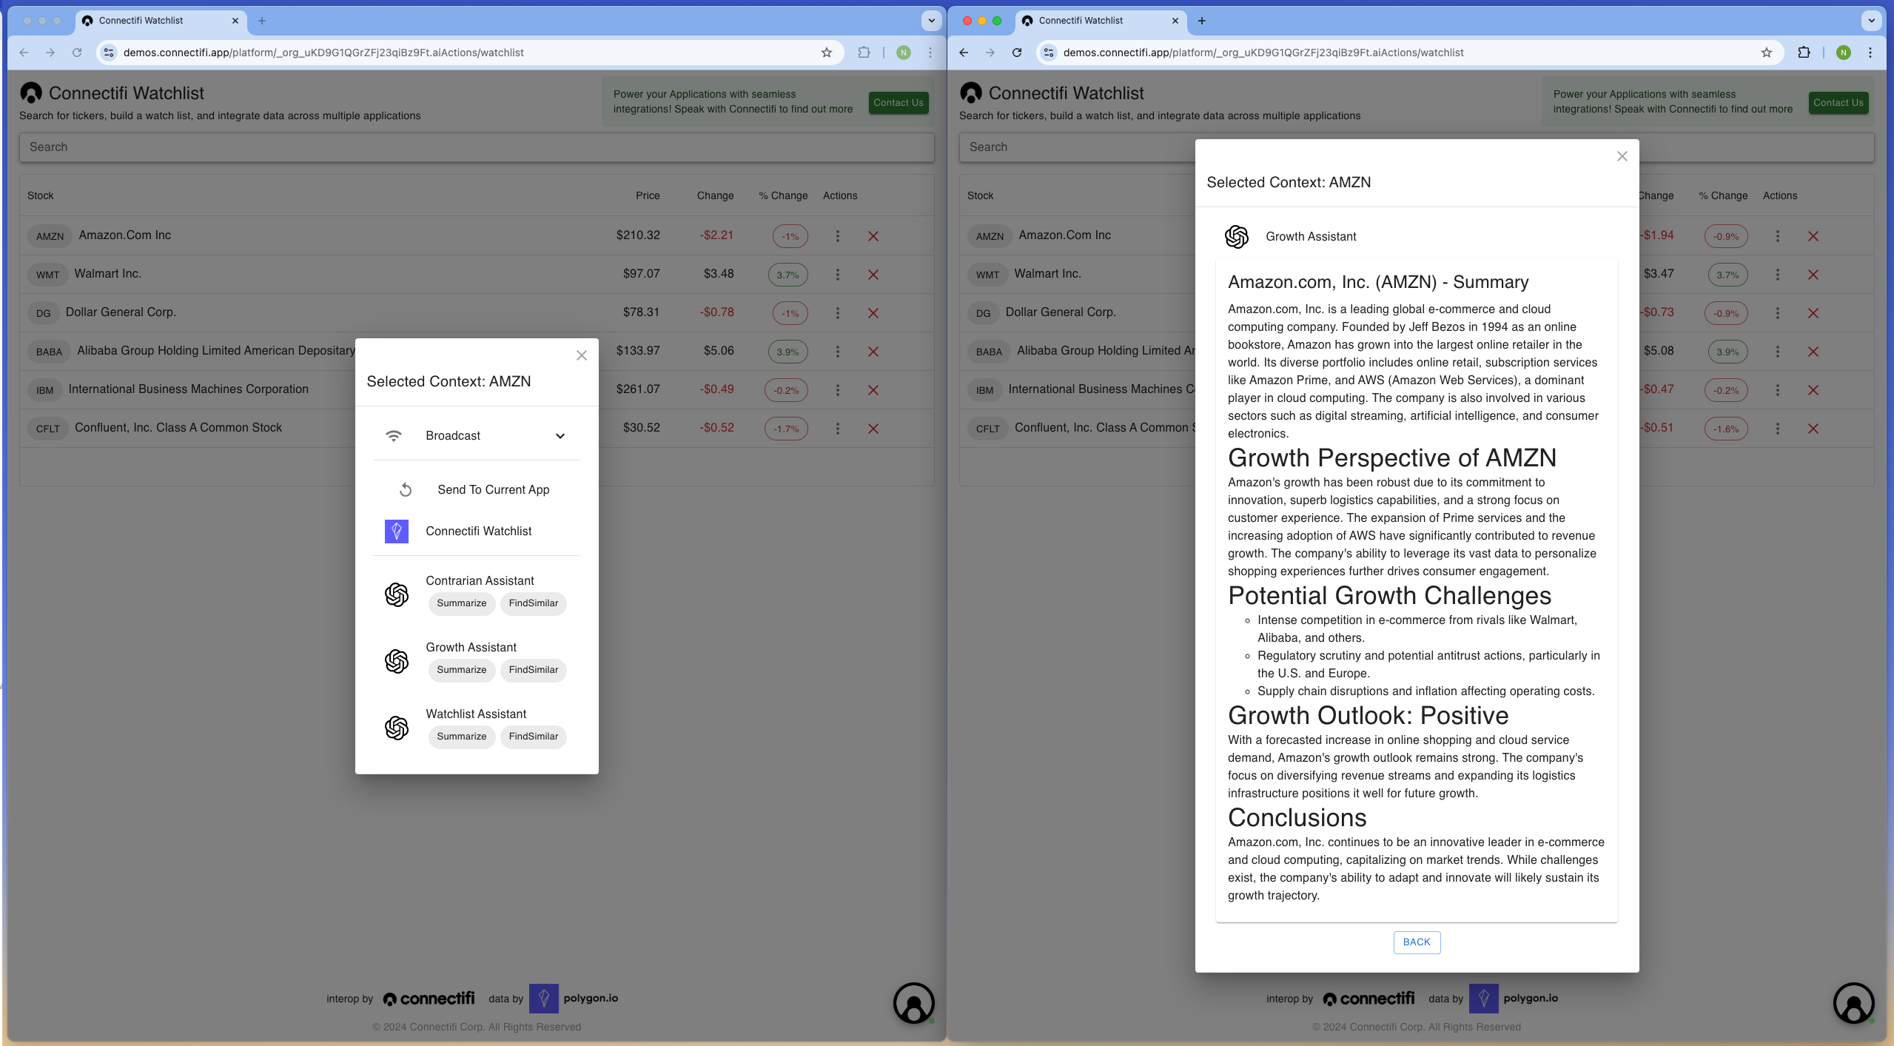The image size is (1894, 1046).
Task: Open Dollar General actions menu in left window
Action: 837,313
